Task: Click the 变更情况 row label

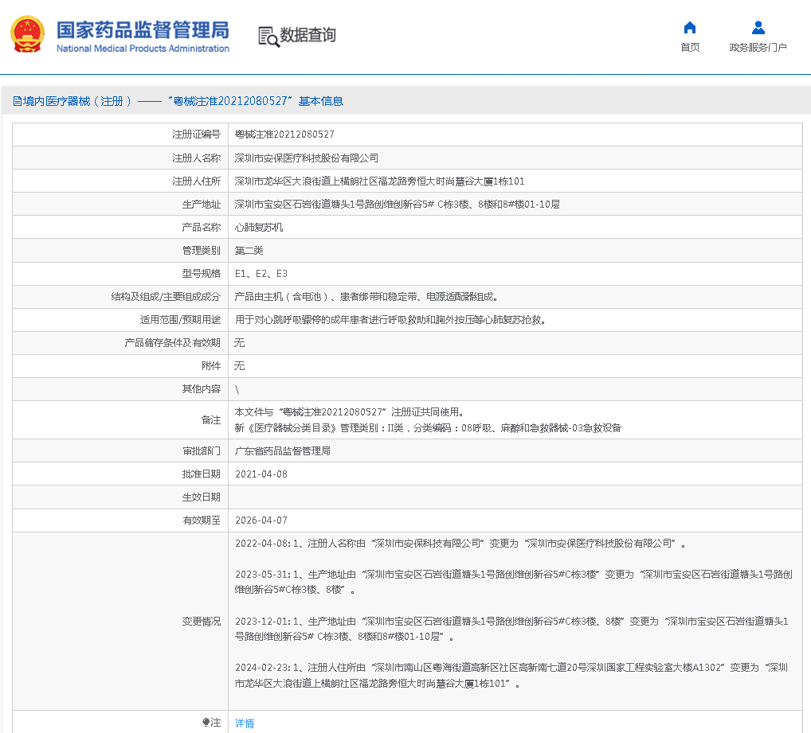Action: point(202,622)
